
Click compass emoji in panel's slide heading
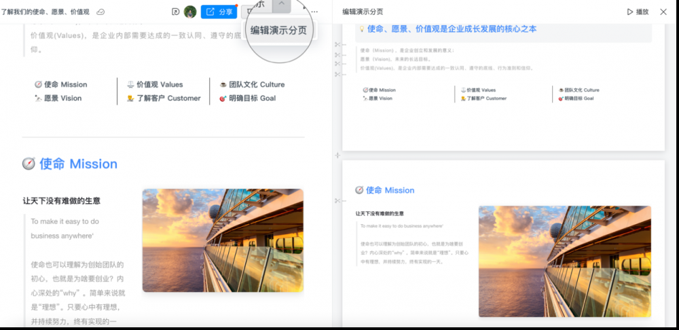click(x=359, y=190)
